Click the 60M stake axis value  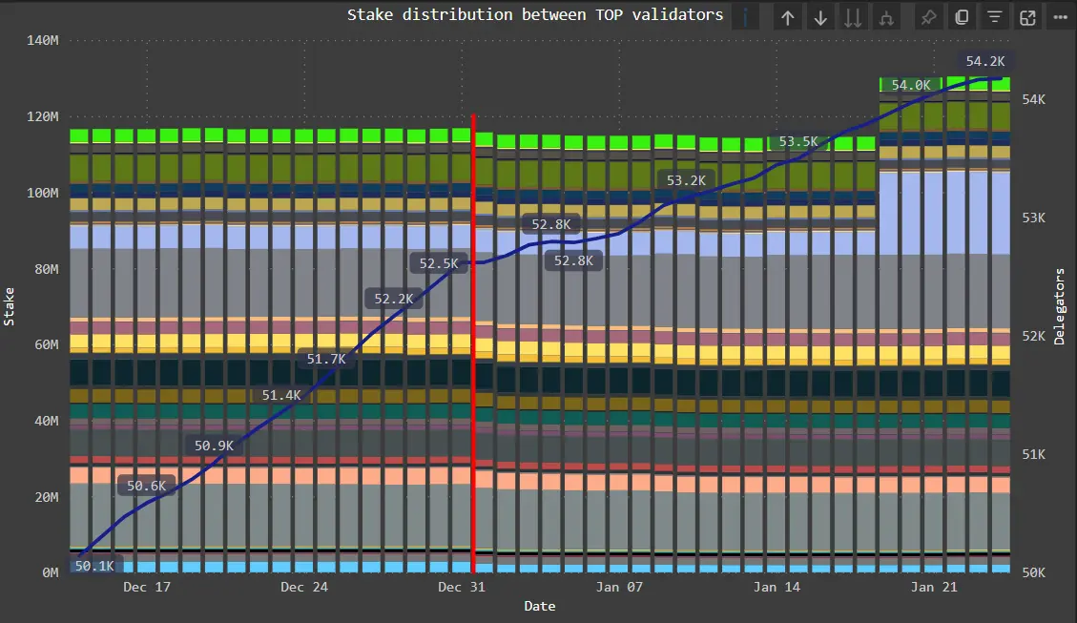tap(47, 344)
